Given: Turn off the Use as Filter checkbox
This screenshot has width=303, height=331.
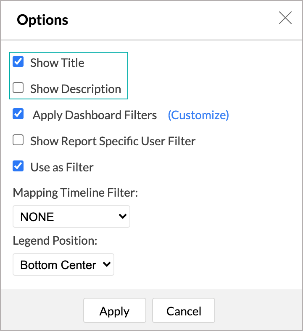Looking at the screenshot, I should pyautogui.click(x=18, y=166).
